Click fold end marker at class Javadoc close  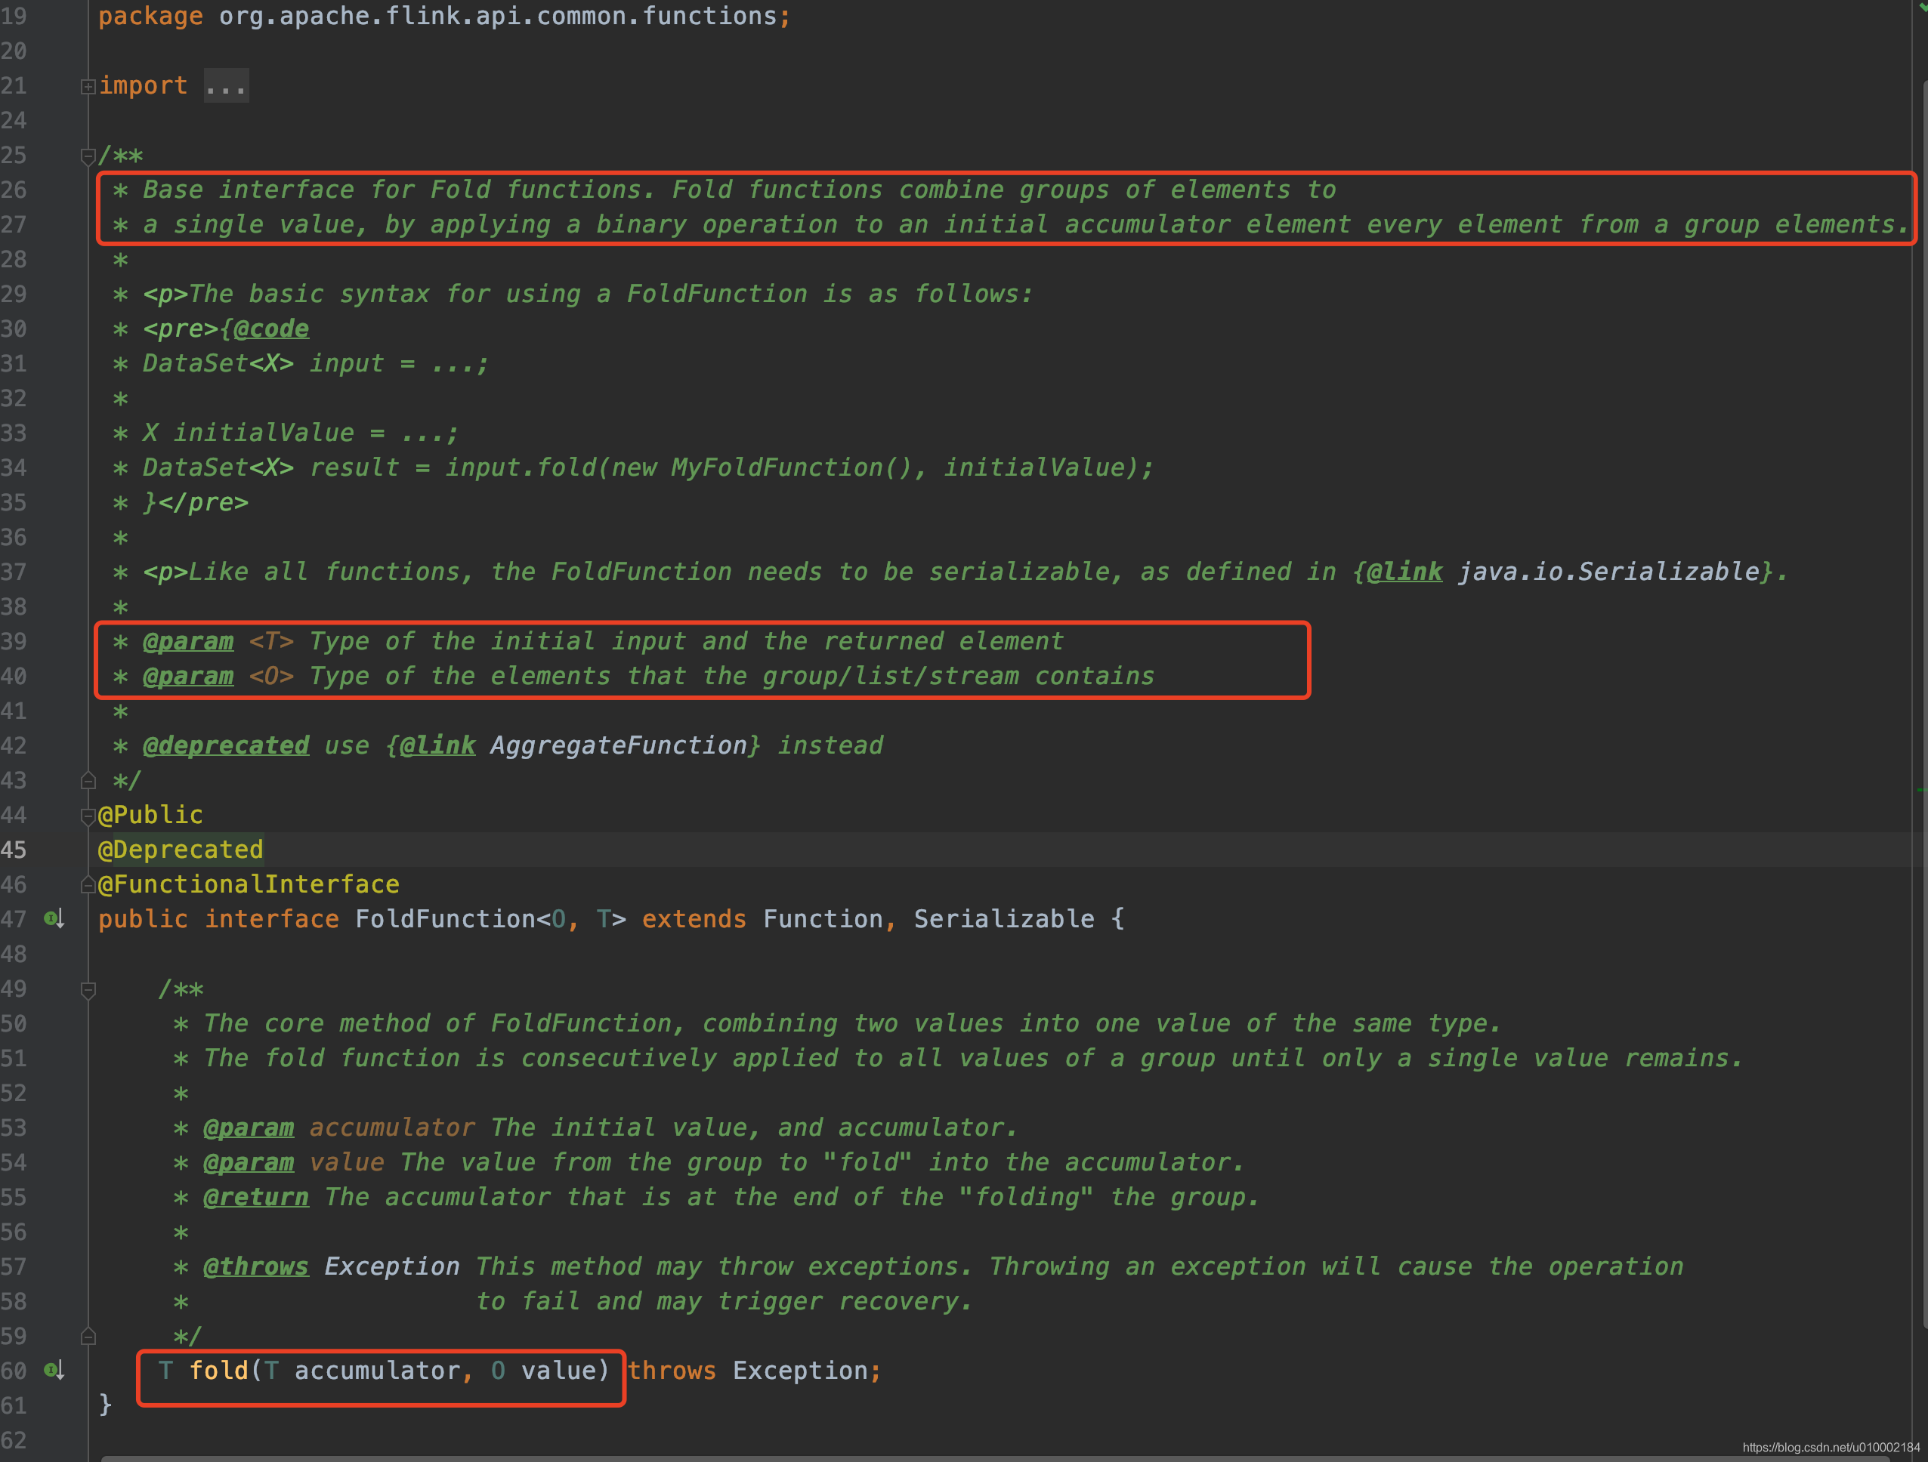coord(87,780)
